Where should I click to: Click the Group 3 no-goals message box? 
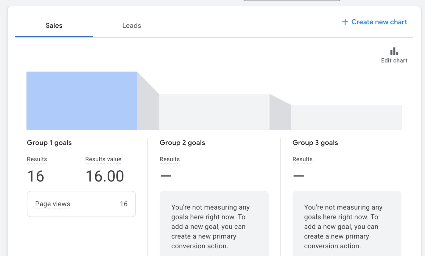pyautogui.click(x=347, y=225)
